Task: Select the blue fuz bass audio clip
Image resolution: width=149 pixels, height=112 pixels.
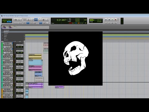Action: click(x=38, y=74)
